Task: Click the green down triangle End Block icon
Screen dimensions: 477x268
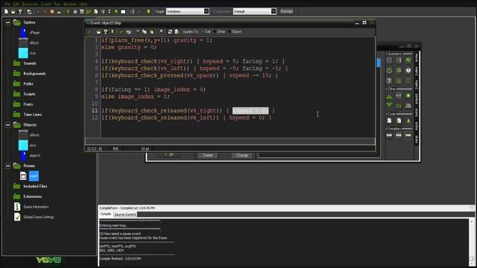Action: (389, 105)
